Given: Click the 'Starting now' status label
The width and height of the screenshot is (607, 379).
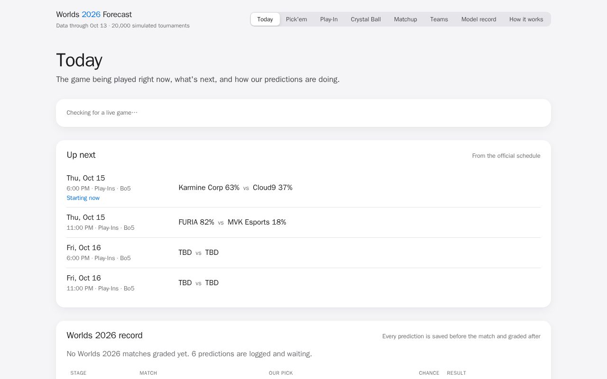Looking at the screenshot, I should click(x=83, y=198).
